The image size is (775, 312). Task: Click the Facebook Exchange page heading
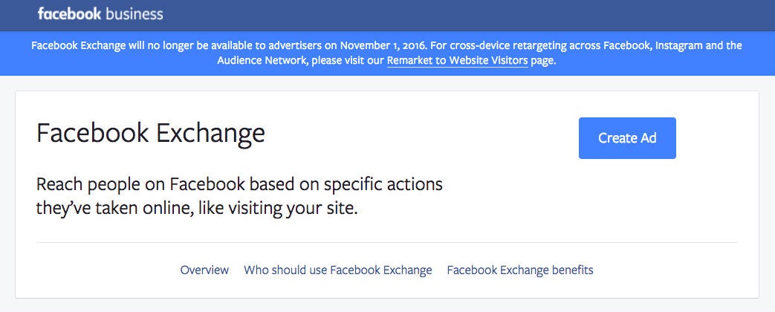click(x=150, y=134)
